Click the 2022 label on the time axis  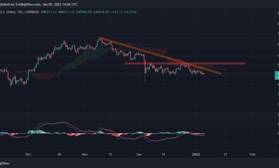[x=196, y=154]
